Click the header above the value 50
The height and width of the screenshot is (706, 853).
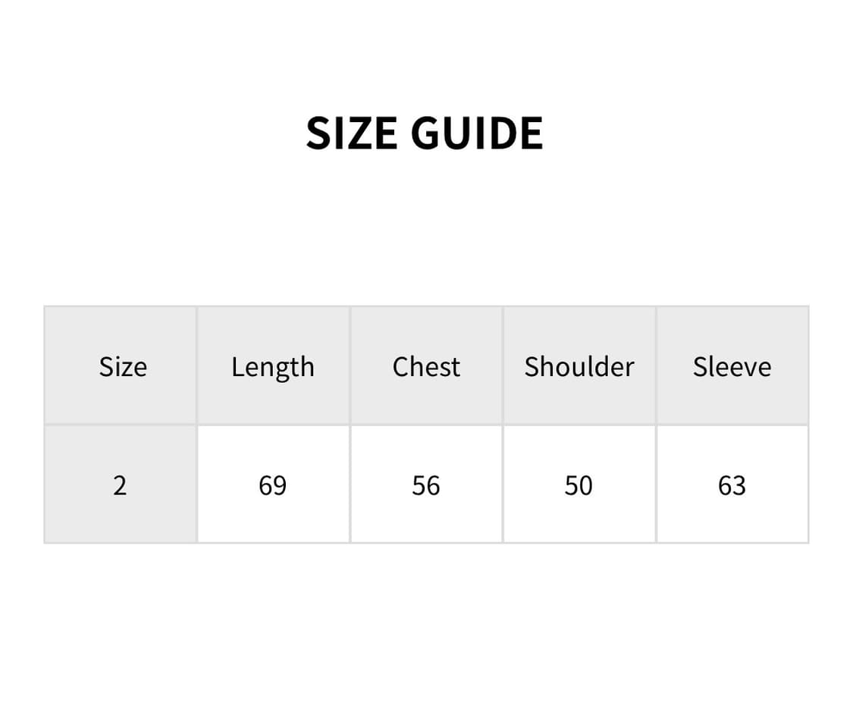pos(579,366)
